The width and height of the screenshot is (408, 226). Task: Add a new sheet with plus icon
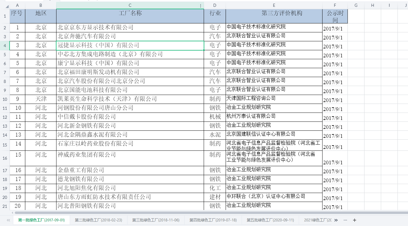click(x=355, y=220)
